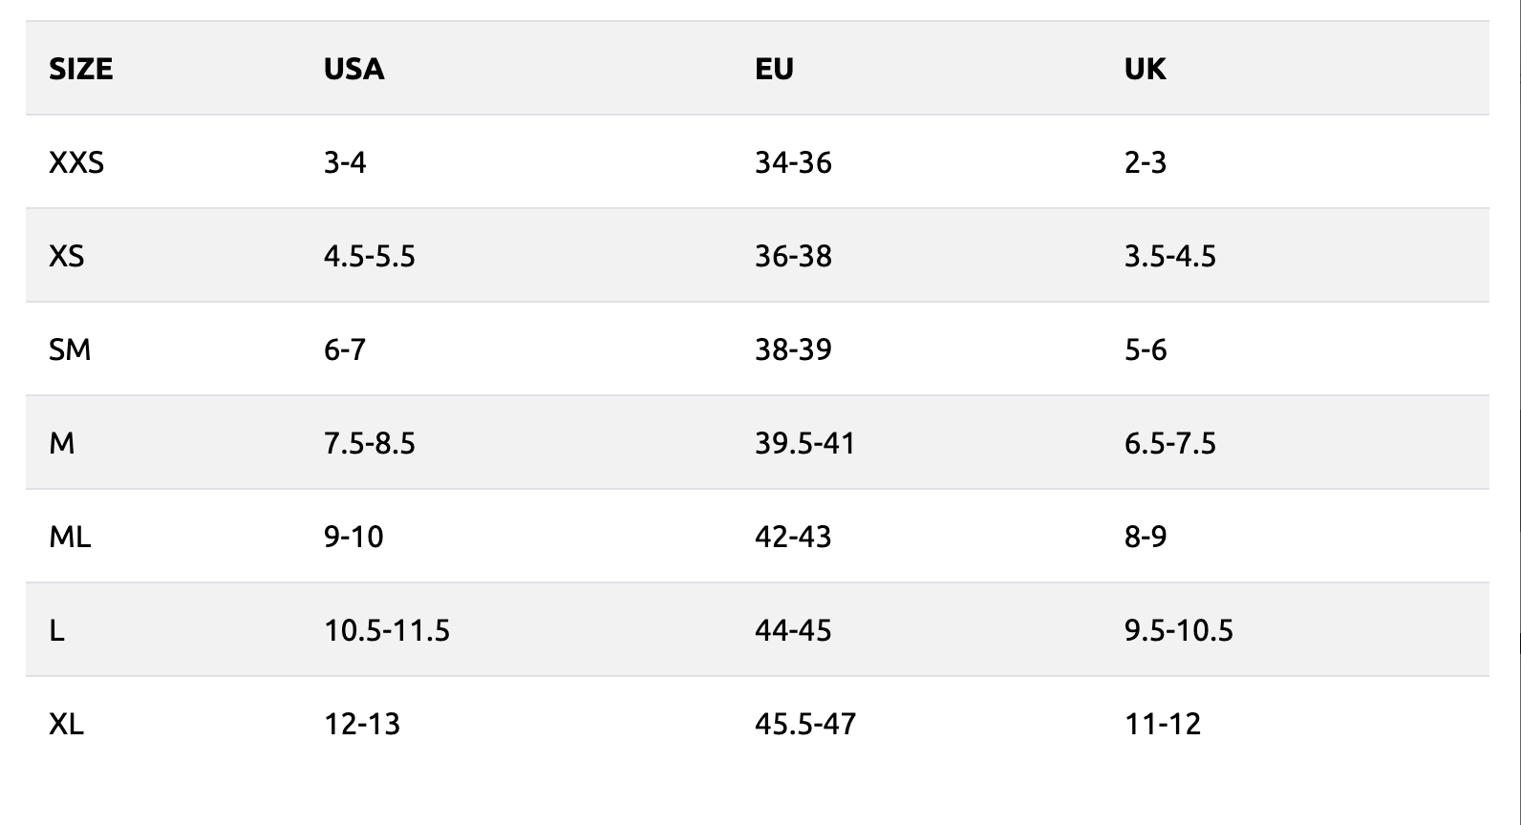This screenshot has height=825, width=1521.
Task: Select the XS size row label
Action: 66,256
